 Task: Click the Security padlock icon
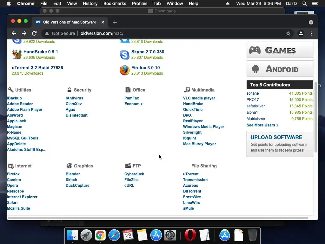(69, 90)
